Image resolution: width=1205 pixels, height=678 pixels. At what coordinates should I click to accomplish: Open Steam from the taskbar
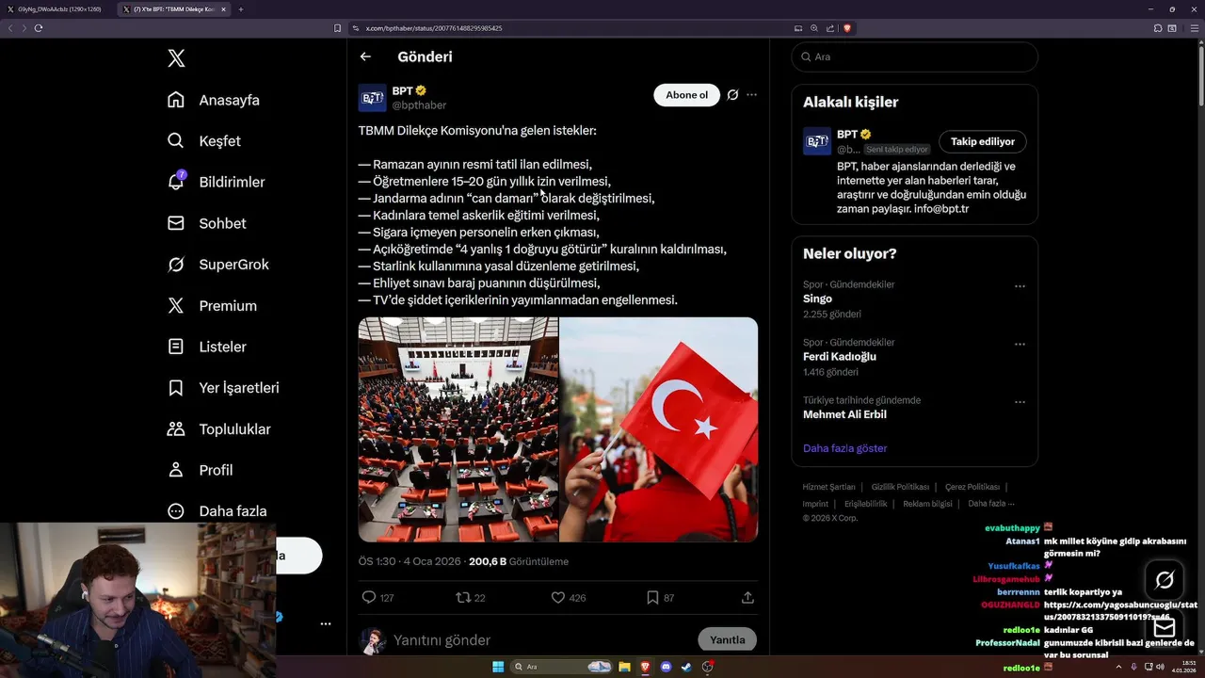(x=687, y=667)
